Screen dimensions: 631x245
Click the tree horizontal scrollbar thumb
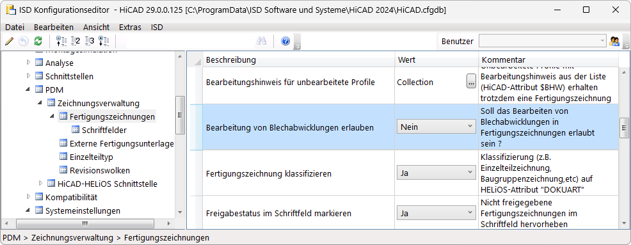(x=84, y=224)
